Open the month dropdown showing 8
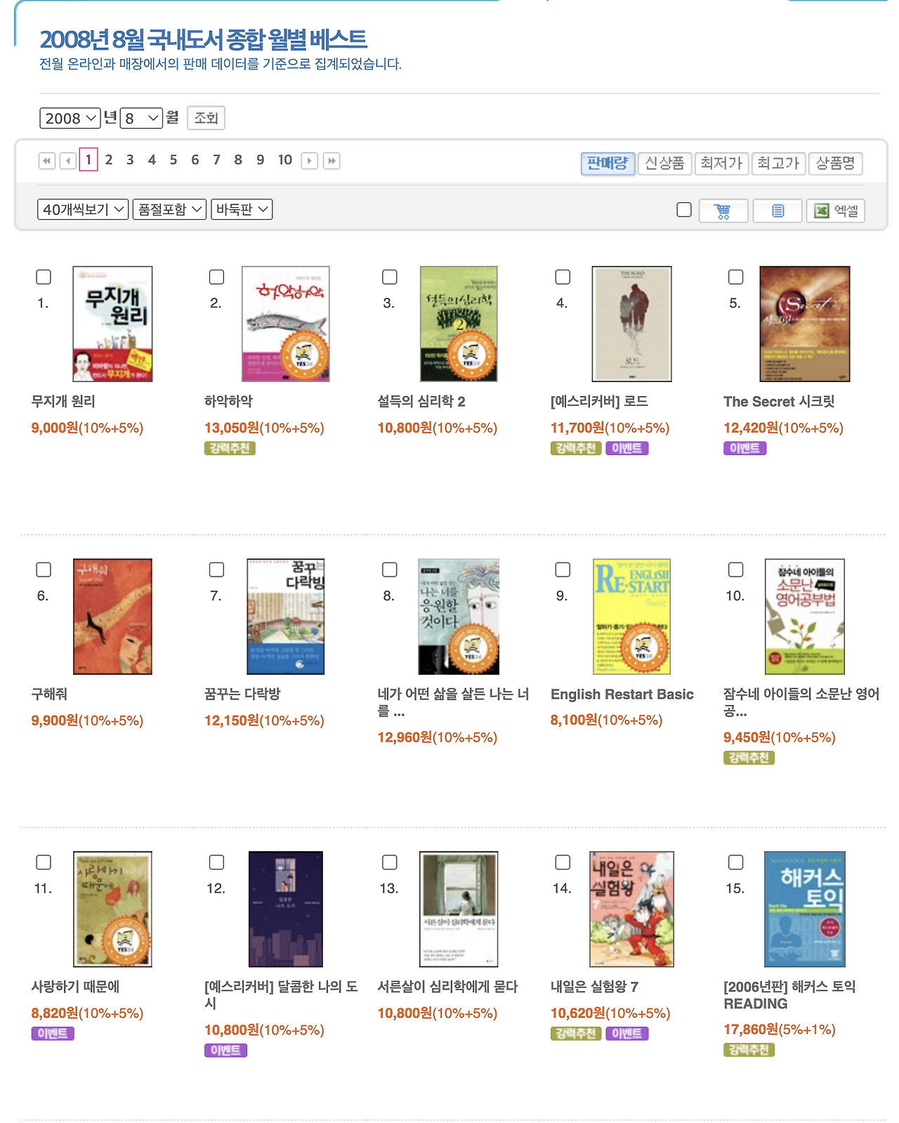 [x=143, y=118]
